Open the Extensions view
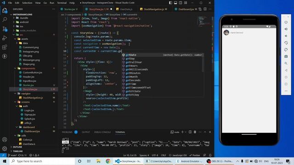This screenshot has width=294, height=165. (5, 47)
